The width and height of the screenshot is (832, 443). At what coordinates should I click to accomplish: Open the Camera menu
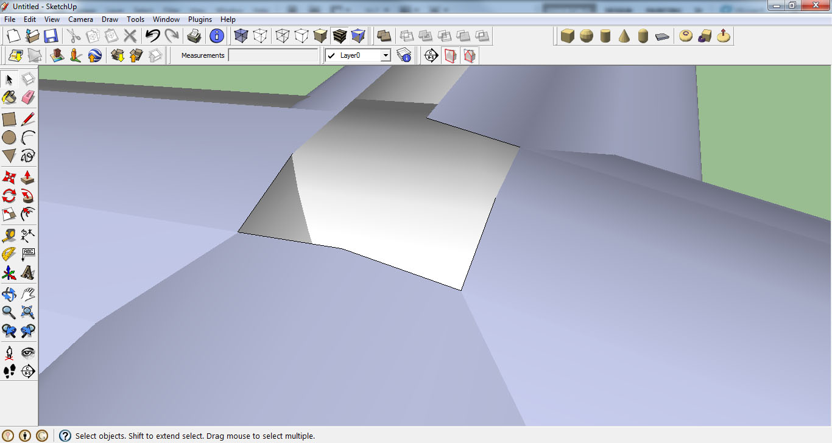pyautogui.click(x=80, y=19)
